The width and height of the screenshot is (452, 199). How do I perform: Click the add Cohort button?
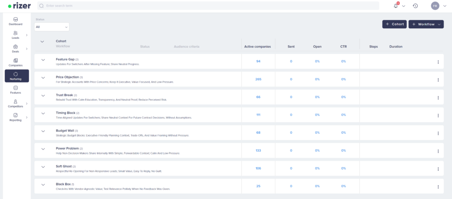[394, 24]
